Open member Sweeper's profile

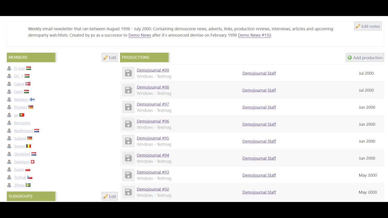[x=22, y=162]
